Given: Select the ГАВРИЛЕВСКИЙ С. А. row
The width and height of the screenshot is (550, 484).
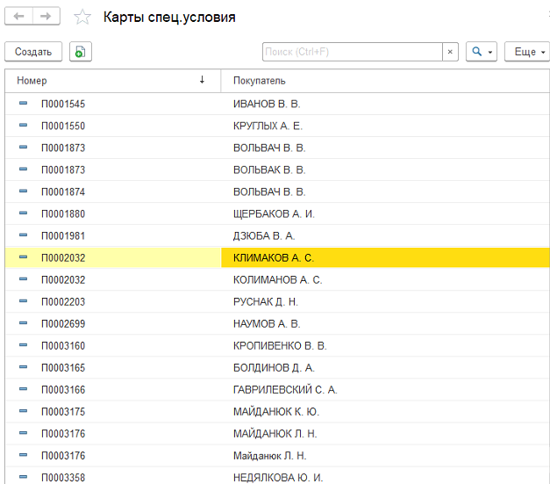Looking at the screenshot, I should click(x=284, y=389).
